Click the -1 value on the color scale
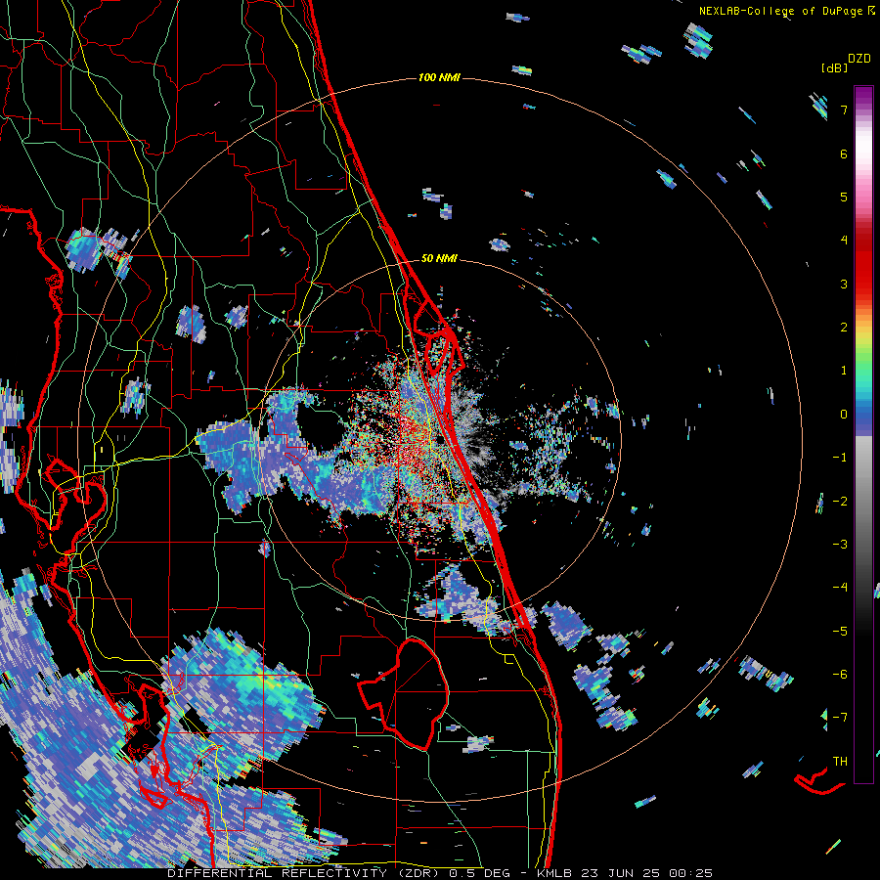 (840, 458)
